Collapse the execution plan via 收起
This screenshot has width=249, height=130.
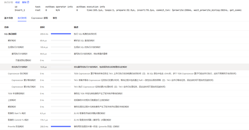17,3
